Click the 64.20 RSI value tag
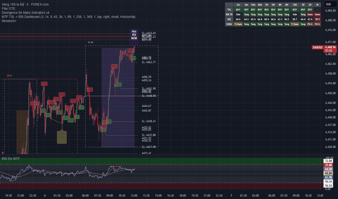Screen dimensions: 338x199 (328, 169)
